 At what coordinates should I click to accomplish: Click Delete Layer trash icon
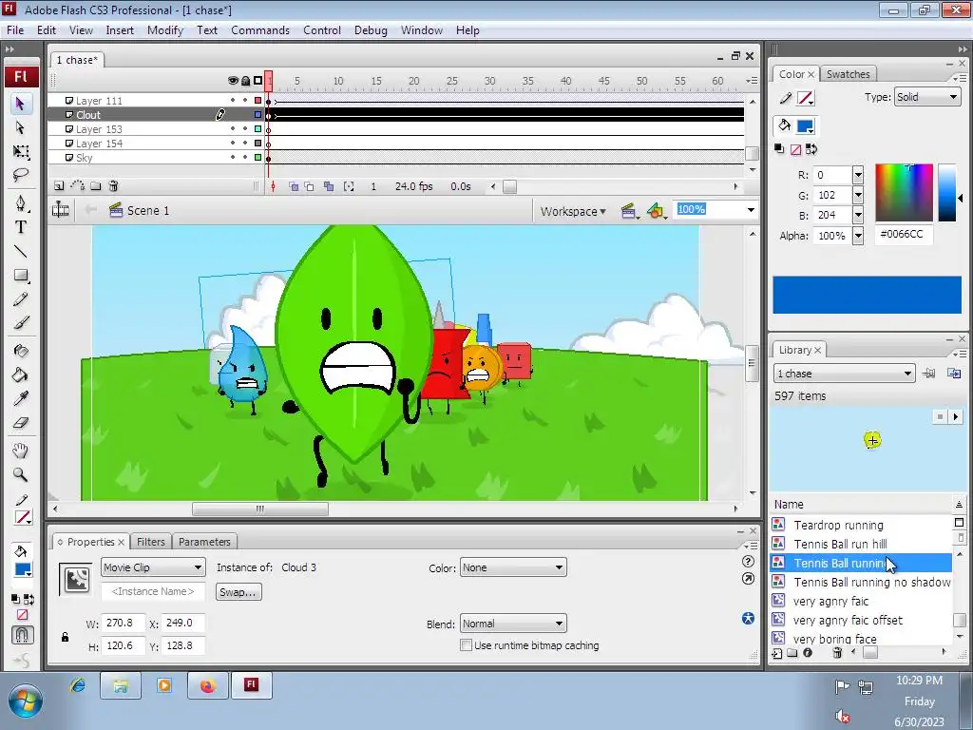tap(113, 185)
